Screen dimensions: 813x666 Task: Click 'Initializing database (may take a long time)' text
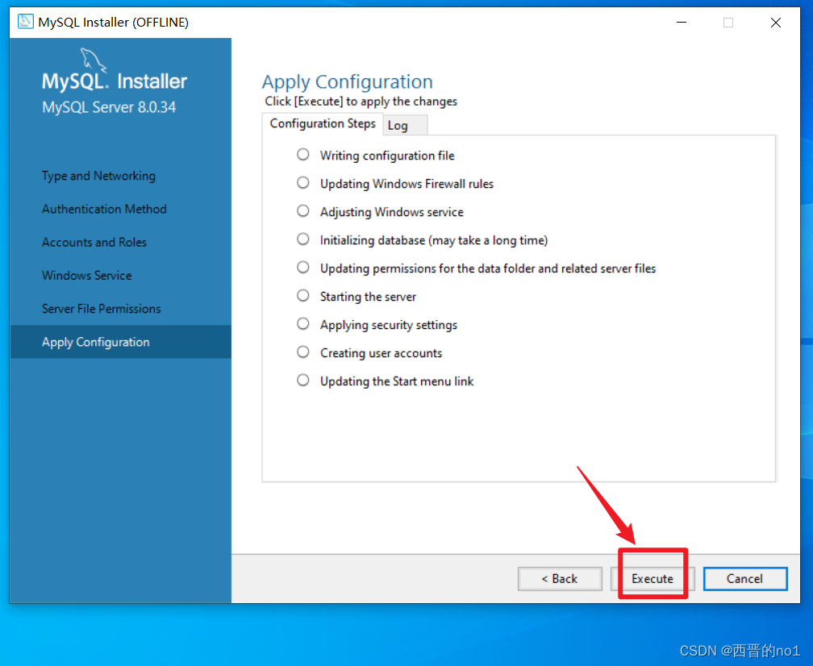(x=434, y=240)
